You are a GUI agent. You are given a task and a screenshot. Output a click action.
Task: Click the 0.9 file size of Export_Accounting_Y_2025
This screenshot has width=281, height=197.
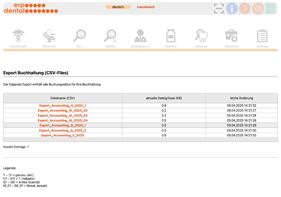click(x=164, y=135)
